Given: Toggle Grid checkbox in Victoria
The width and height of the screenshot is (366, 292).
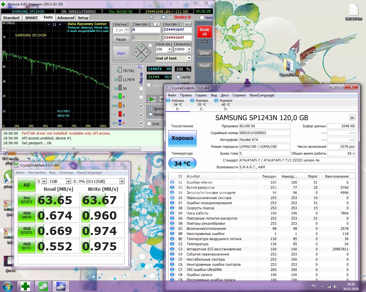Looking at the screenshot, I should pyautogui.click(x=149, y=124).
